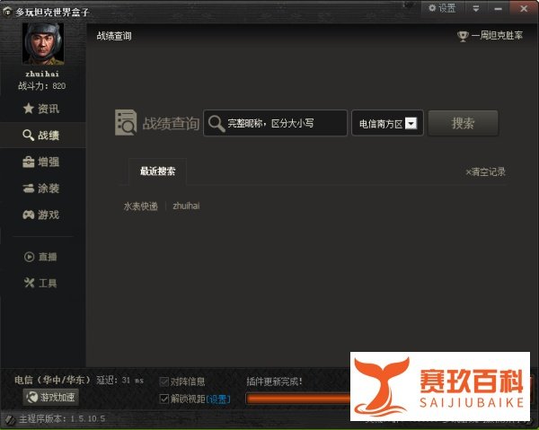Open the 直播 live stream section
Screen dimensions: 539x430
(41, 257)
